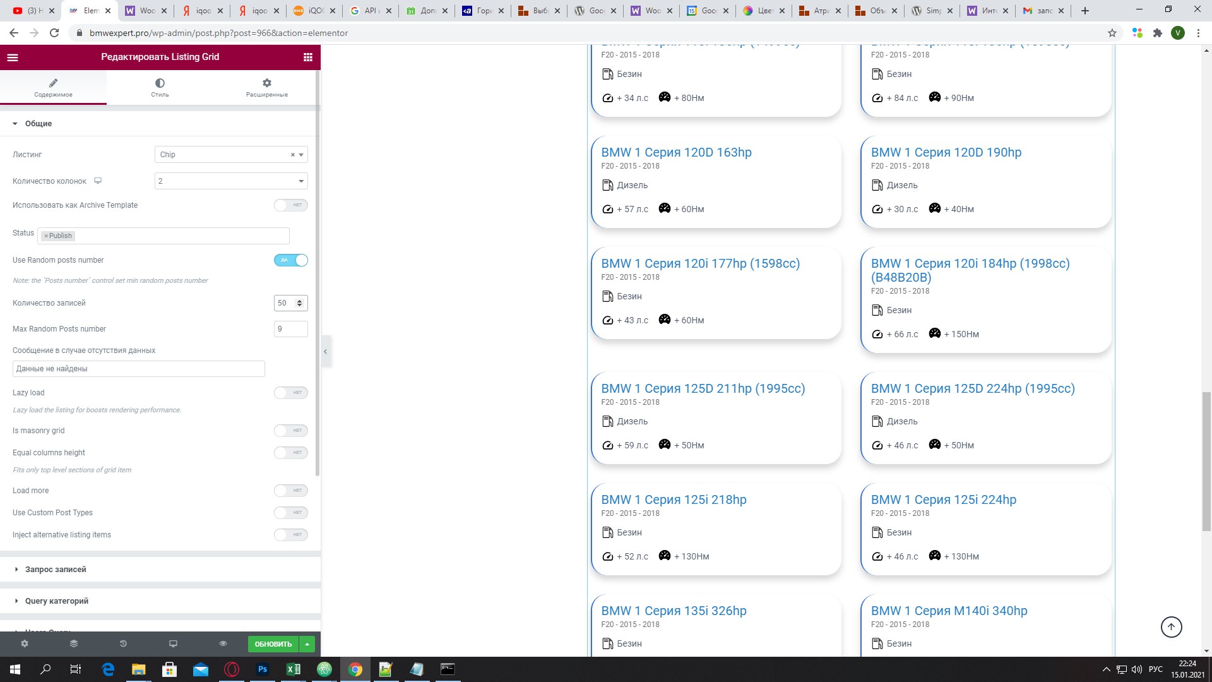Click the back-to-top arrow circle button
Screen dimensions: 1212x682
tap(1171, 627)
